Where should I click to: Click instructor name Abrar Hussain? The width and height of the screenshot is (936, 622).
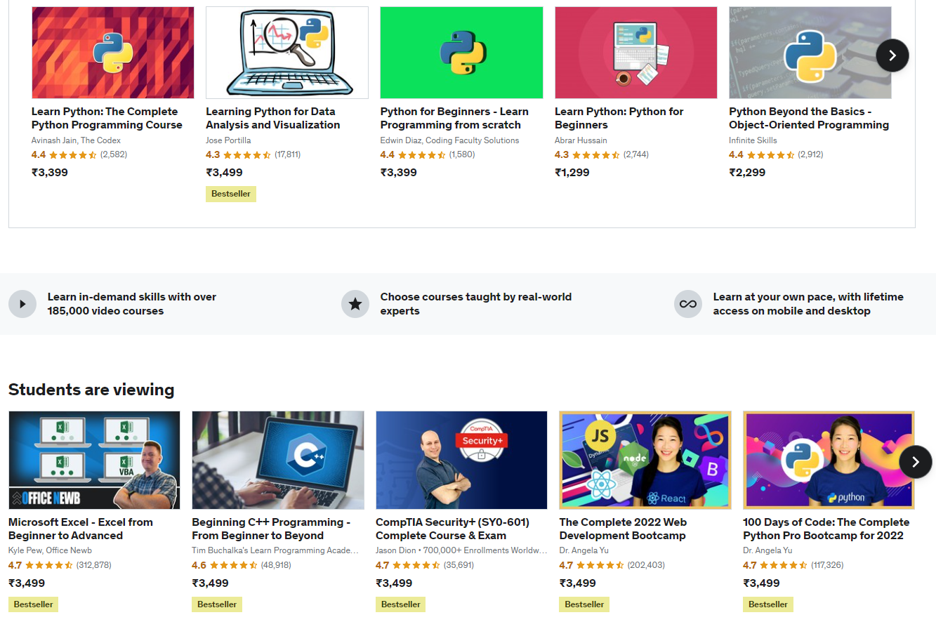(x=581, y=140)
